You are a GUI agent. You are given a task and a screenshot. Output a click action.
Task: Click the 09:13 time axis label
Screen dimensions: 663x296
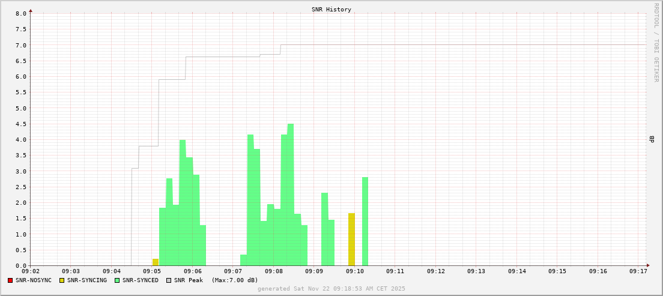(476, 271)
